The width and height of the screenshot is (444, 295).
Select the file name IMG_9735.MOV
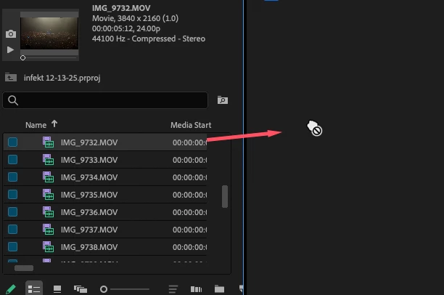89,195
